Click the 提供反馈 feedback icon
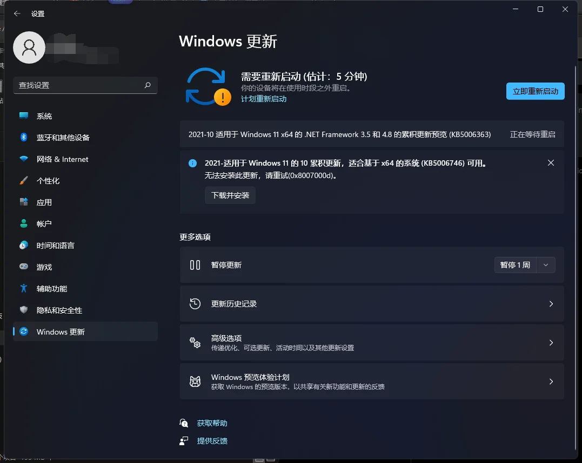 coord(184,441)
